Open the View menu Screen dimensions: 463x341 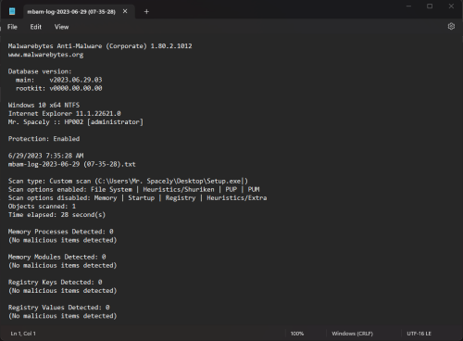tap(62, 27)
